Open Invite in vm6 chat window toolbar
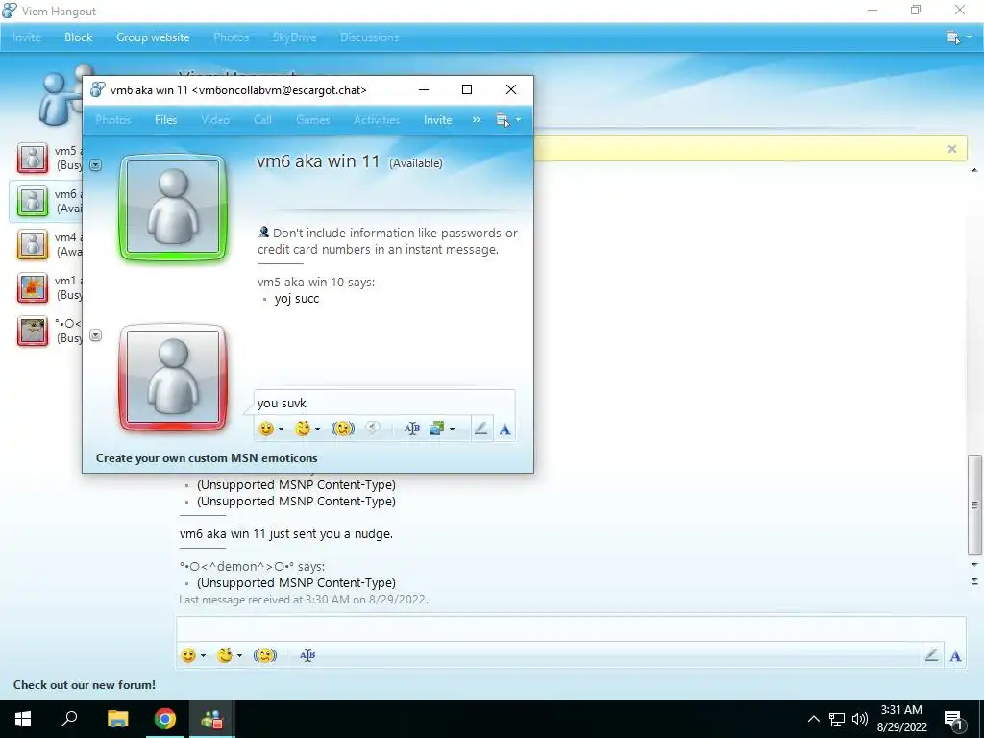 pos(437,120)
